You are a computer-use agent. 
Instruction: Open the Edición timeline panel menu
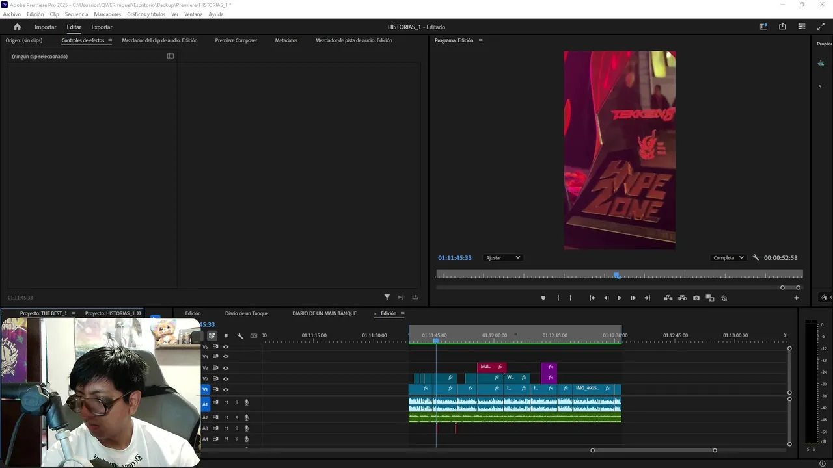tap(402, 313)
